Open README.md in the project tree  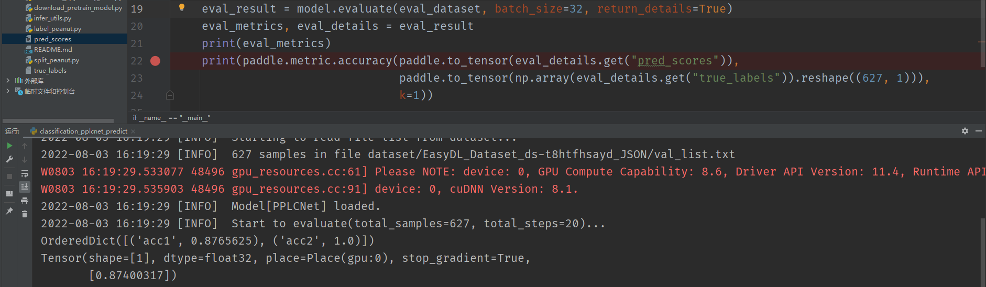coord(53,50)
